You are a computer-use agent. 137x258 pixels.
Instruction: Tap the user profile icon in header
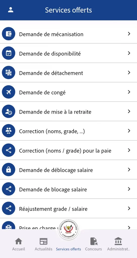(x=11, y=10)
